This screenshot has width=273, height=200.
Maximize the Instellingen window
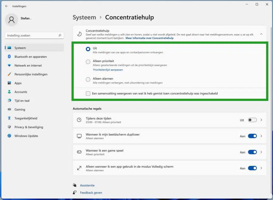257,4
